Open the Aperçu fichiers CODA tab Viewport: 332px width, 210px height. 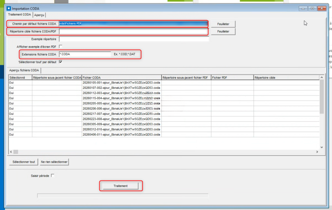pos(24,70)
